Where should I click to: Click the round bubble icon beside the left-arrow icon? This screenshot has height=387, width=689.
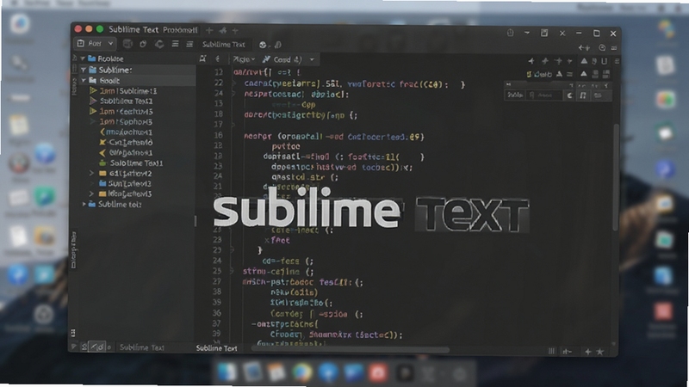pyautogui.click(x=602, y=47)
